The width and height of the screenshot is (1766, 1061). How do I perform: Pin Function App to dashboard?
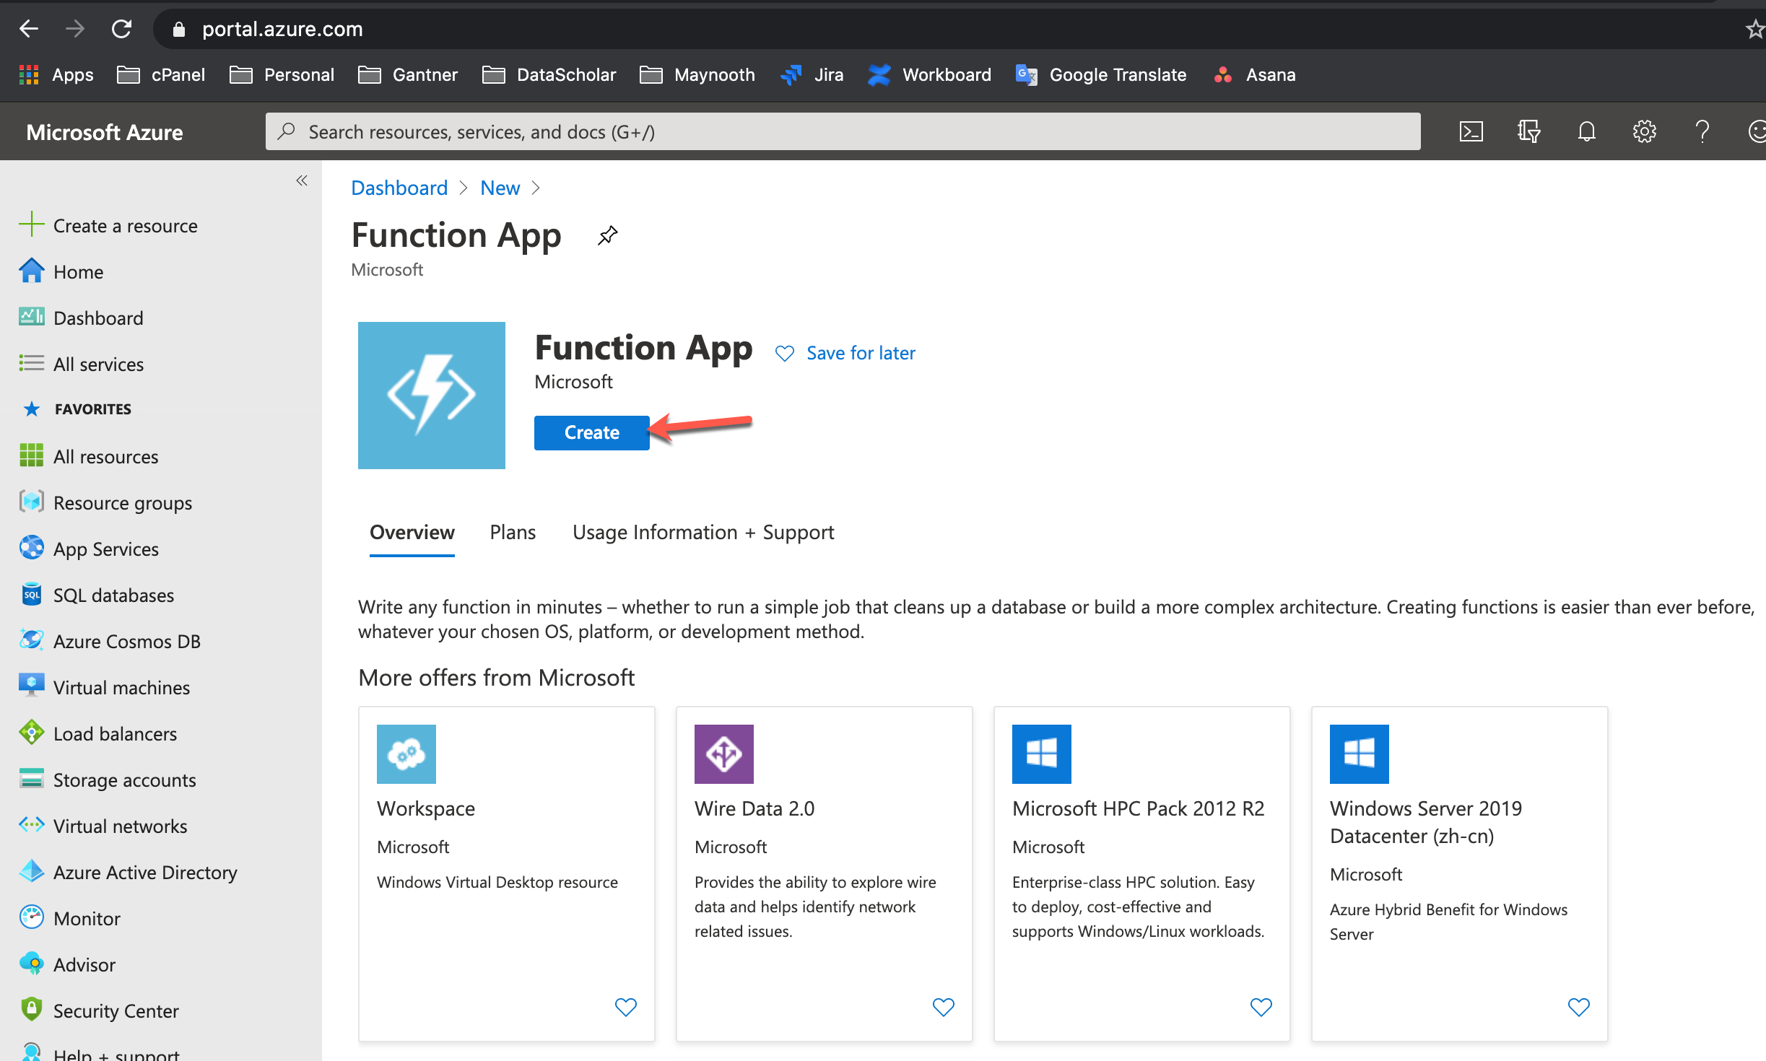(x=607, y=235)
